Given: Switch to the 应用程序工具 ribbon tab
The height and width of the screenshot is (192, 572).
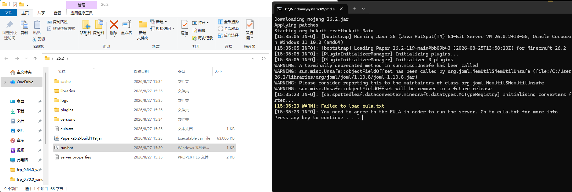Looking at the screenshot, I should point(82,13).
